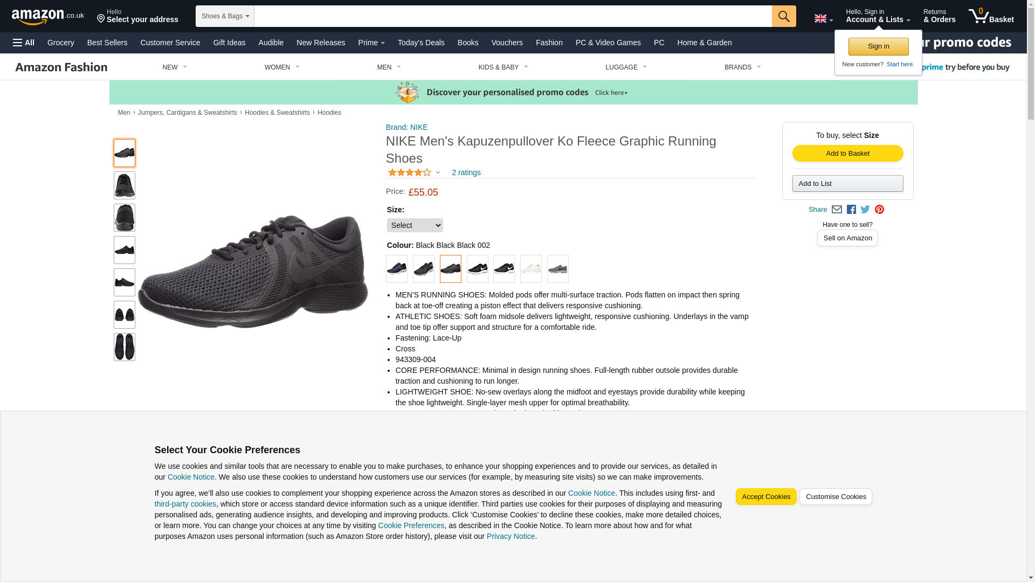Open the All hamburger menu
1035x582 pixels.
click(24, 43)
